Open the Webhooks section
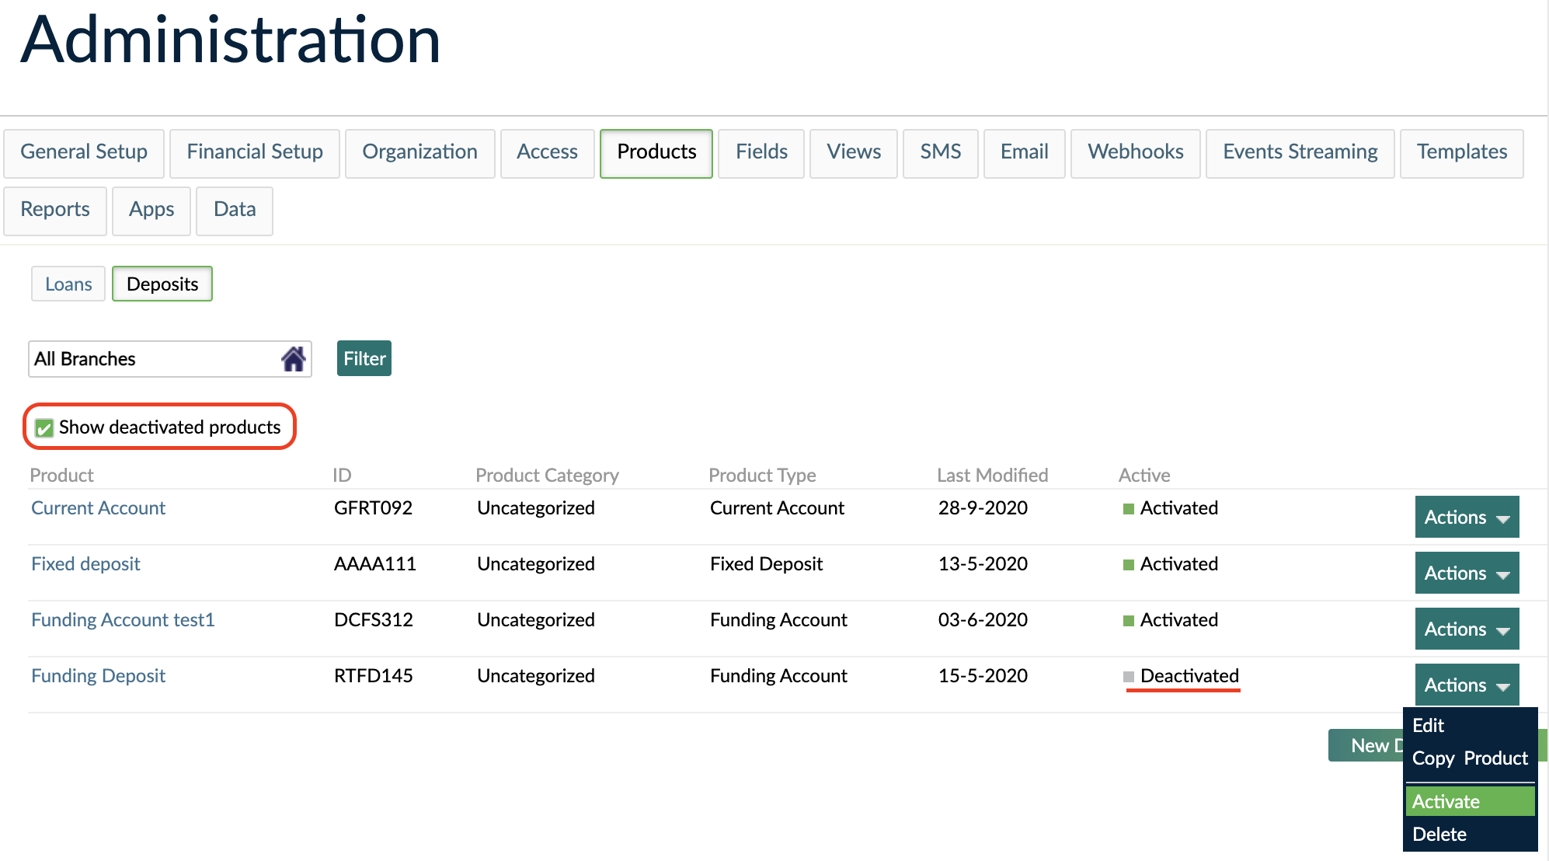 pyautogui.click(x=1135, y=152)
